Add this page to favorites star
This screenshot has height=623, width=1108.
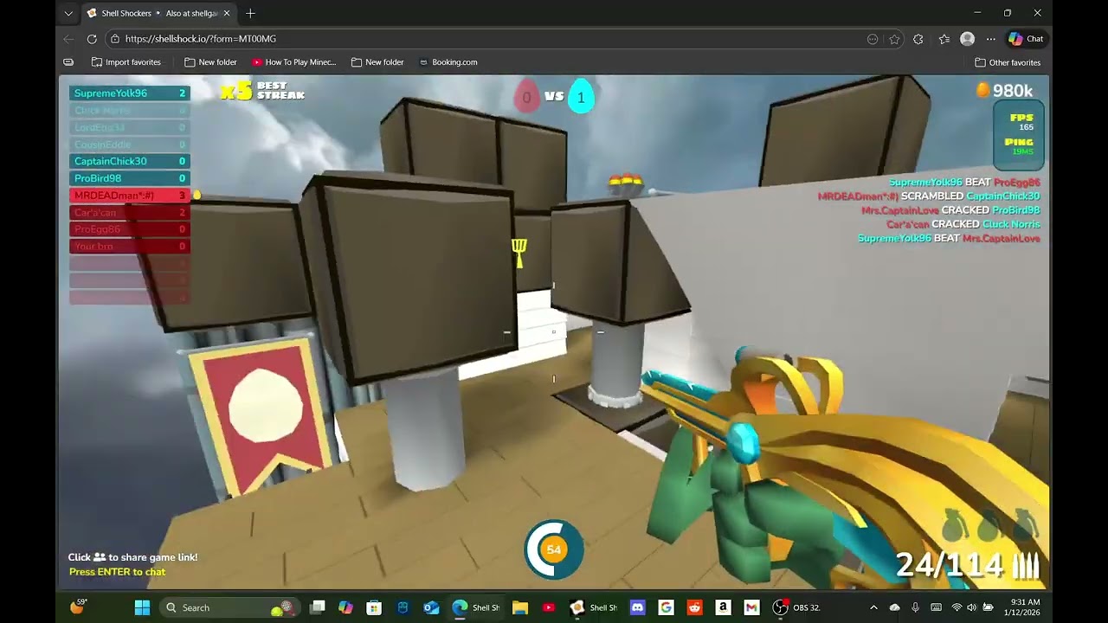[894, 39]
